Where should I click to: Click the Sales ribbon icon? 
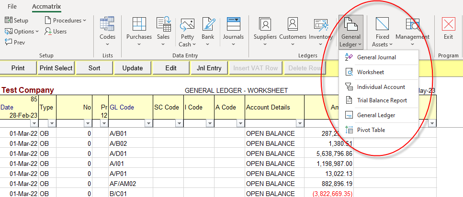163,29
